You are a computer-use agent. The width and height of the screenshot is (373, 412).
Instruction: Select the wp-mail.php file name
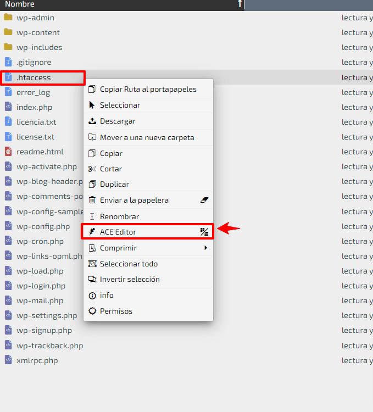(x=40, y=300)
